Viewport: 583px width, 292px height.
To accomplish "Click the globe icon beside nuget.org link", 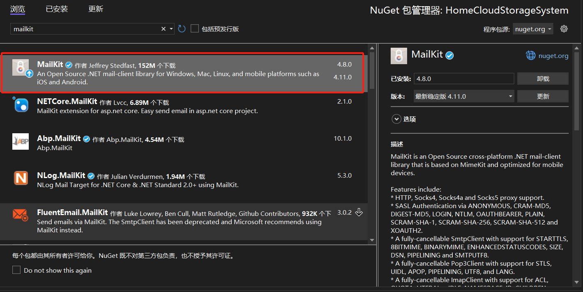I will pyautogui.click(x=531, y=56).
